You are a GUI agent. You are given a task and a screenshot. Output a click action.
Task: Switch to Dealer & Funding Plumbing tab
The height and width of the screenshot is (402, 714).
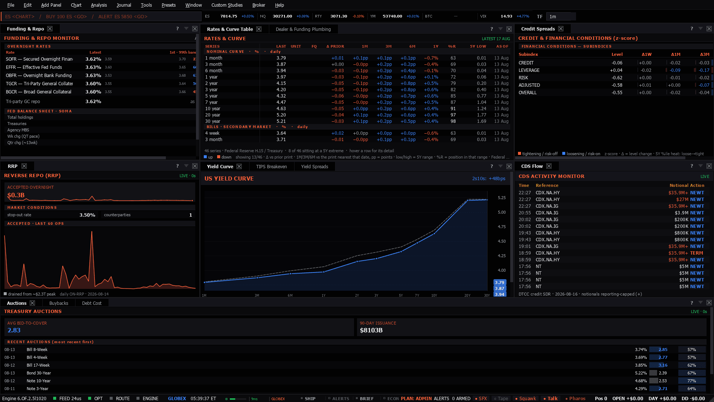[x=303, y=29]
